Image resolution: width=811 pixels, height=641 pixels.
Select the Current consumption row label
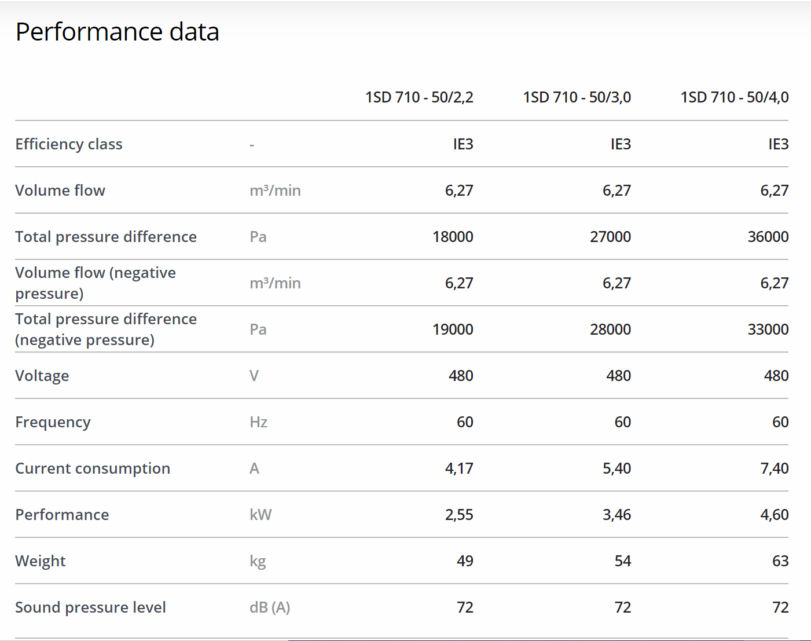click(93, 468)
